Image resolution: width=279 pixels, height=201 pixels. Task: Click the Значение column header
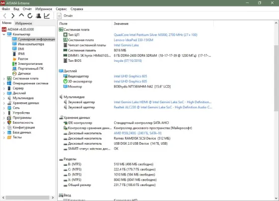tap(163, 24)
